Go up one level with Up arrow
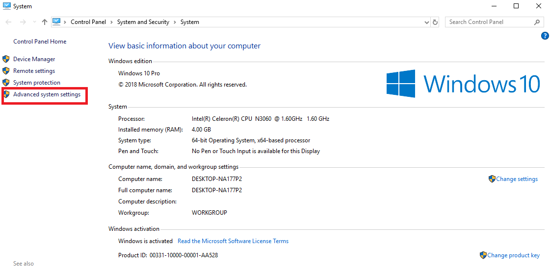 (44, 22)
